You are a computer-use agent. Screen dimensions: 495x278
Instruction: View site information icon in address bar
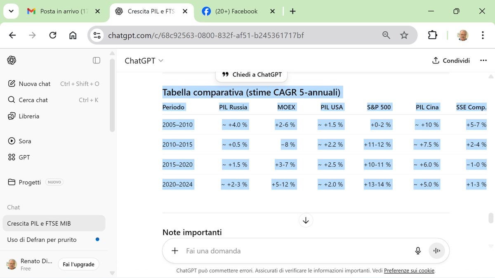(x=97, y=35)
